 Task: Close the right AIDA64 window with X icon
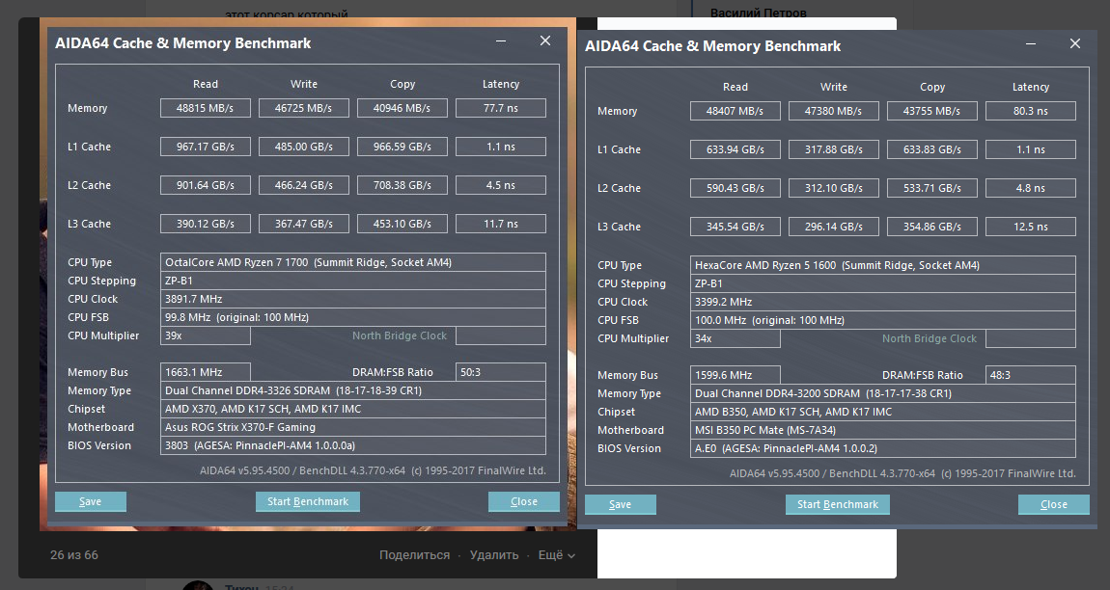1074,43
